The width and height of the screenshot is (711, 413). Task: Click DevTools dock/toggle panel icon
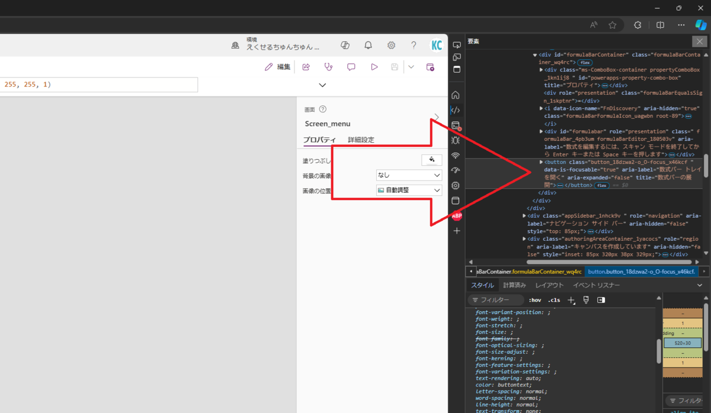456,69
